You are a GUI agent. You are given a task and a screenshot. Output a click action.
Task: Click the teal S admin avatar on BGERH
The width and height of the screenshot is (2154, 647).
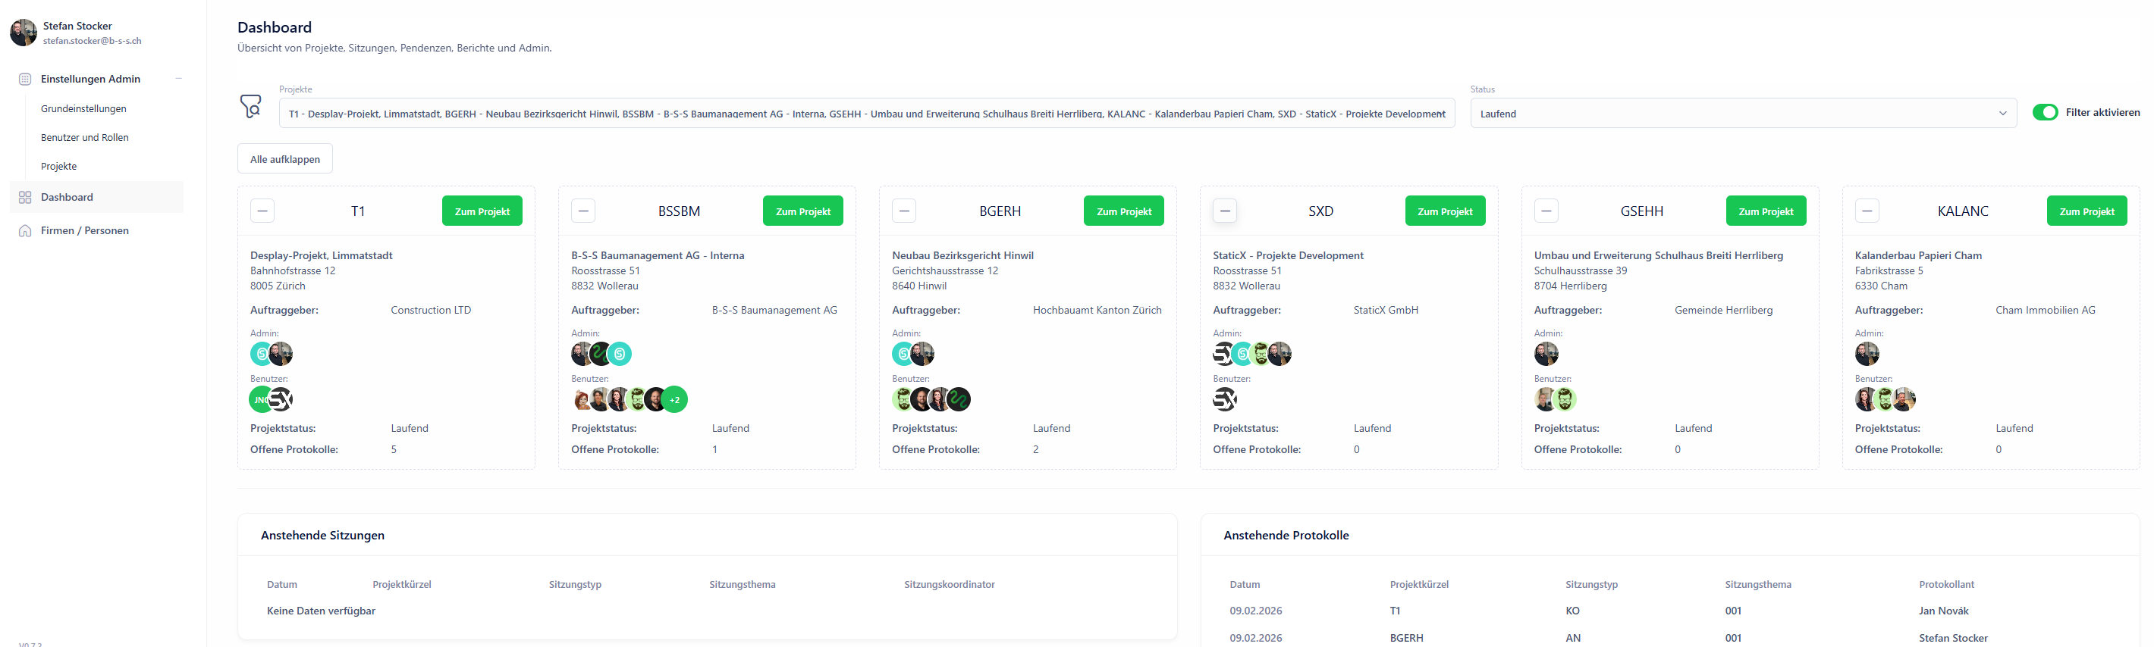(x=901, y=354)
